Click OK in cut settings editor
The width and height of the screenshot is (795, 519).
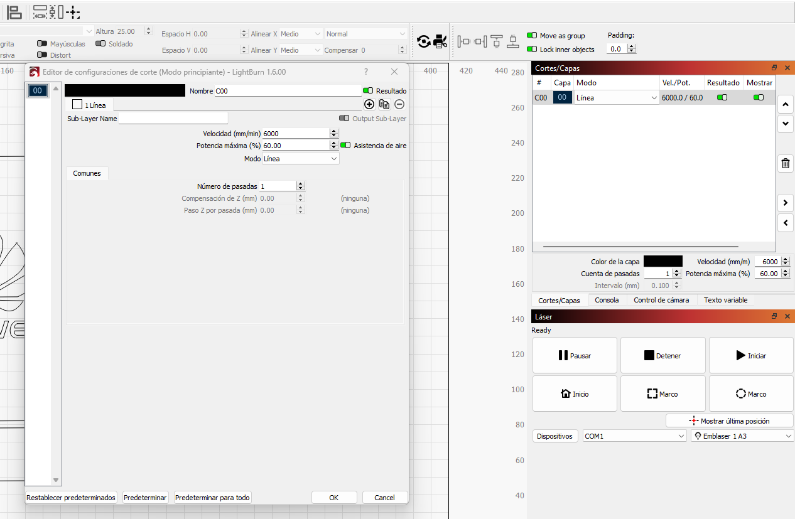coord(334,497)
